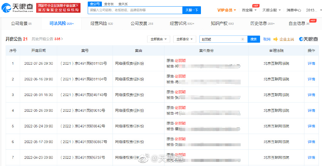Open 历史开庭公告 335 link
This screenshot has width=322, height=166.
pos(47,39)
